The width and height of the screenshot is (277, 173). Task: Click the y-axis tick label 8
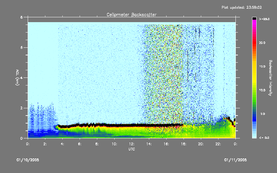click(21, 17)
